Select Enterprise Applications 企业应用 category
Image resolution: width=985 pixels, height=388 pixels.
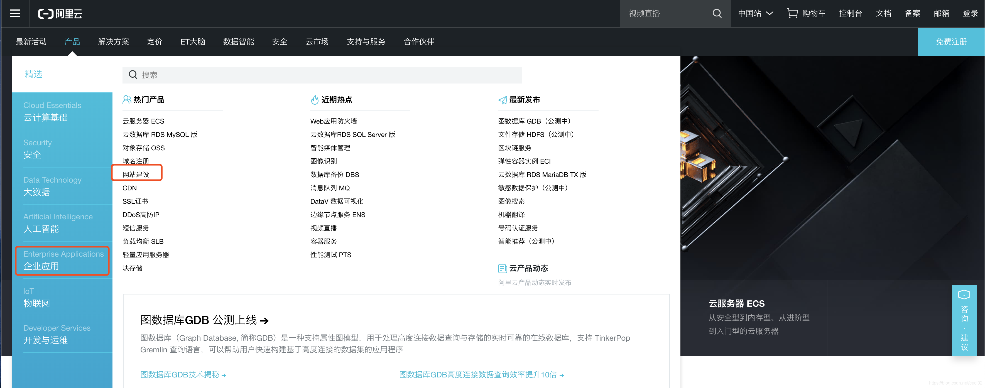click(62, 260)
